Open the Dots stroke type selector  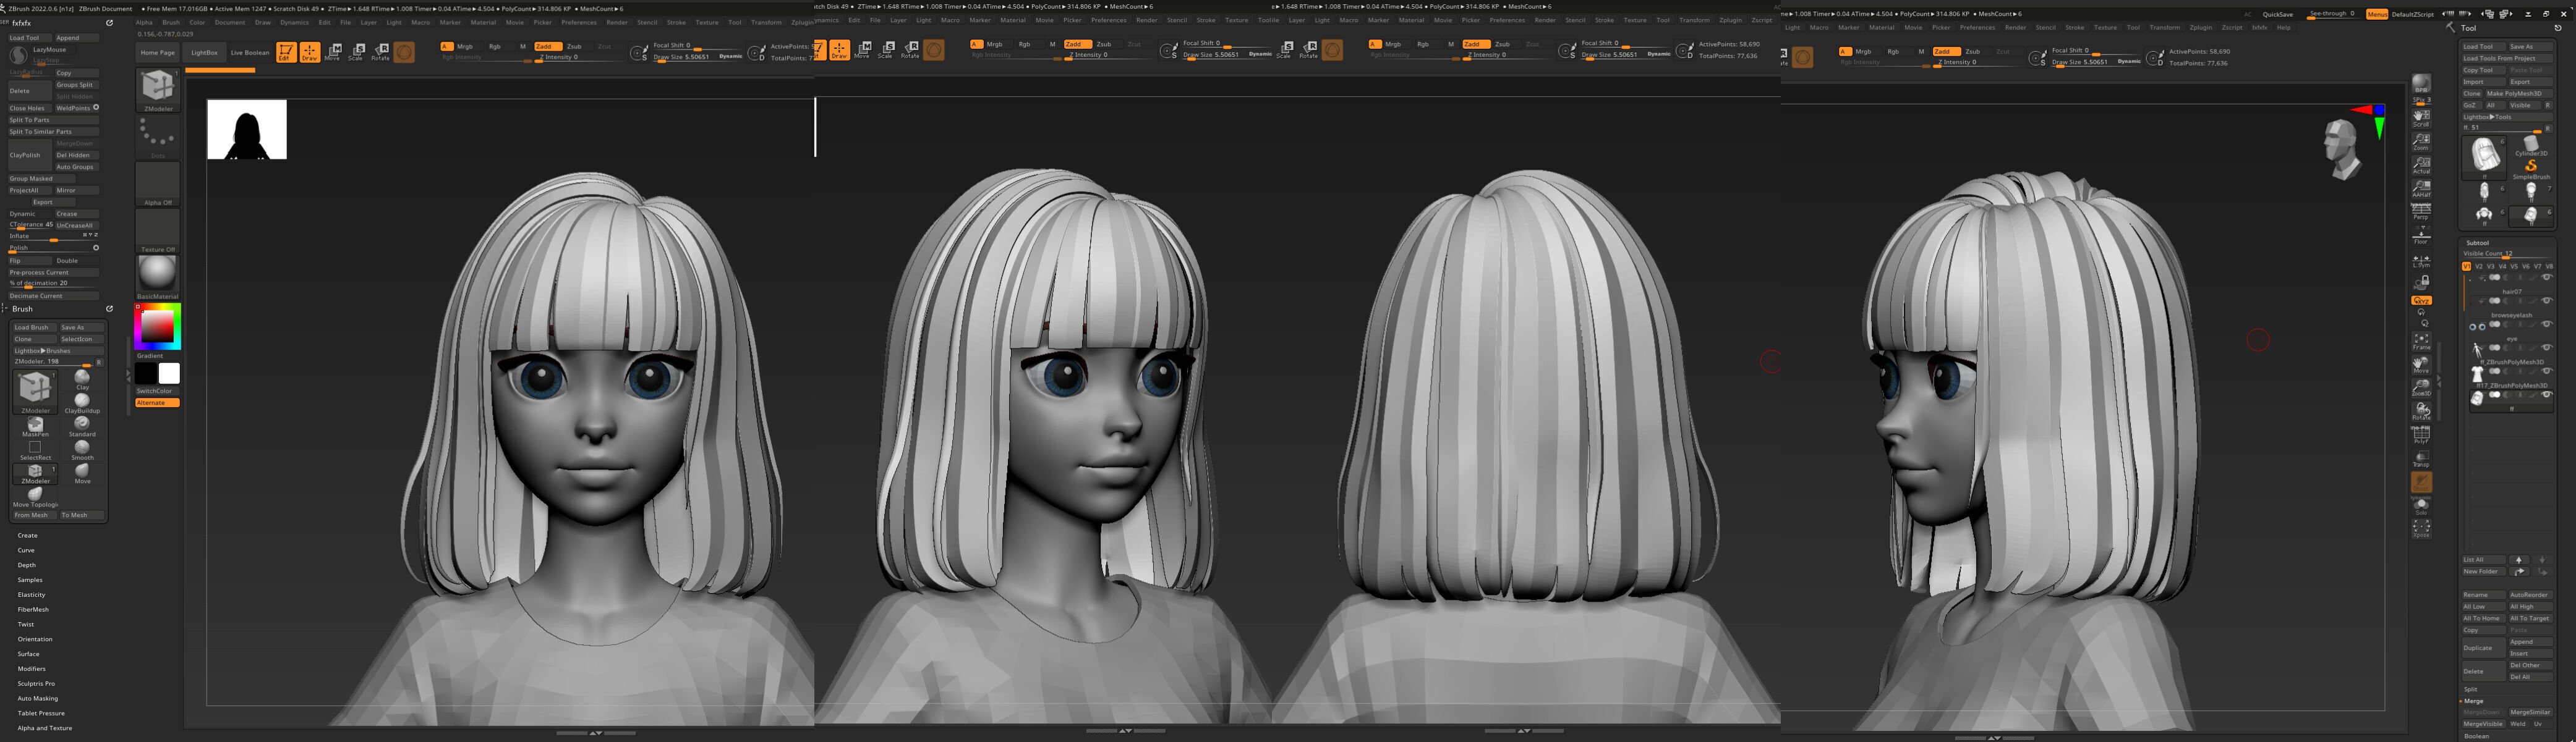(x=157, y=138)
